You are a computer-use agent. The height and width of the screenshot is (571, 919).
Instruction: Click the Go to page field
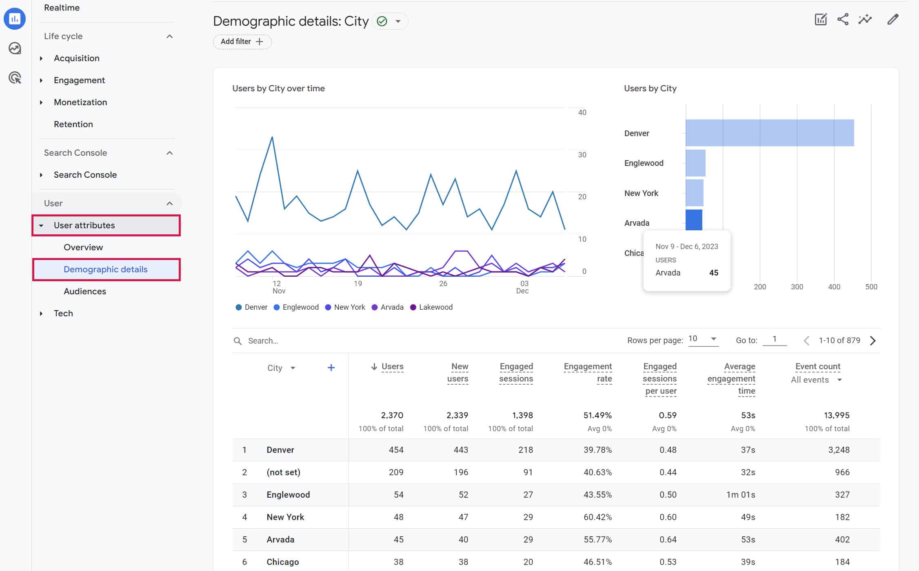[775, 339]
